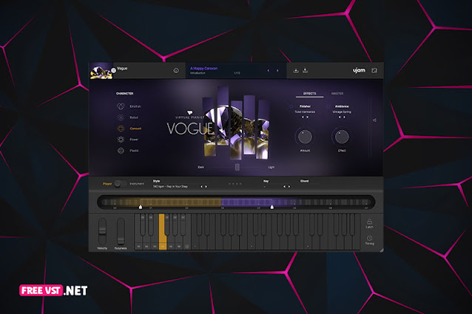Toggle the Latch lock icon
This screenshot has width=472, height=314.
(x=369, y=222)
